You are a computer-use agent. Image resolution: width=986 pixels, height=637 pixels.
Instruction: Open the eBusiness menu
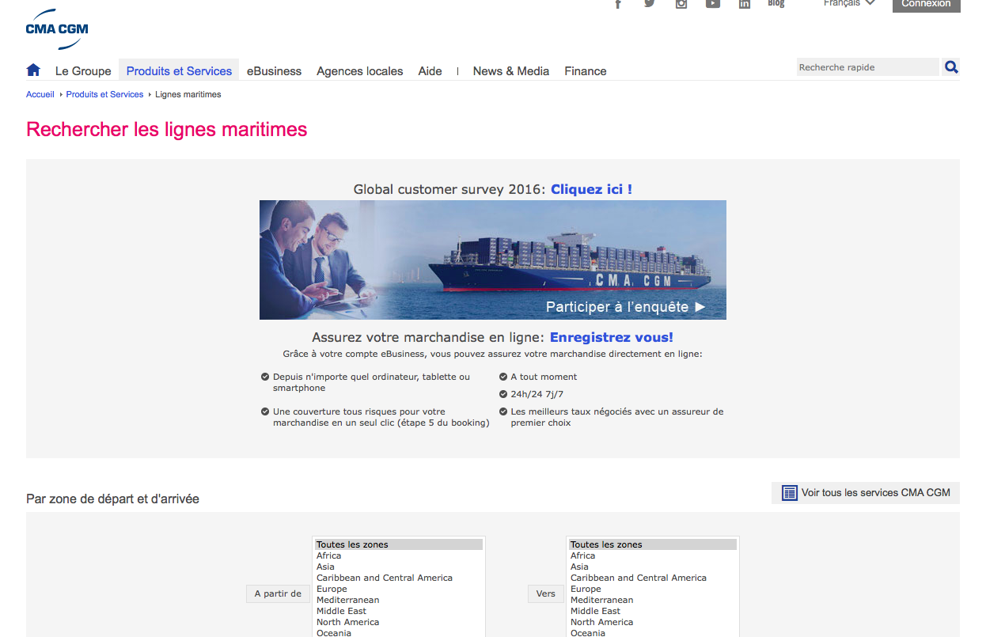[274, 71]
